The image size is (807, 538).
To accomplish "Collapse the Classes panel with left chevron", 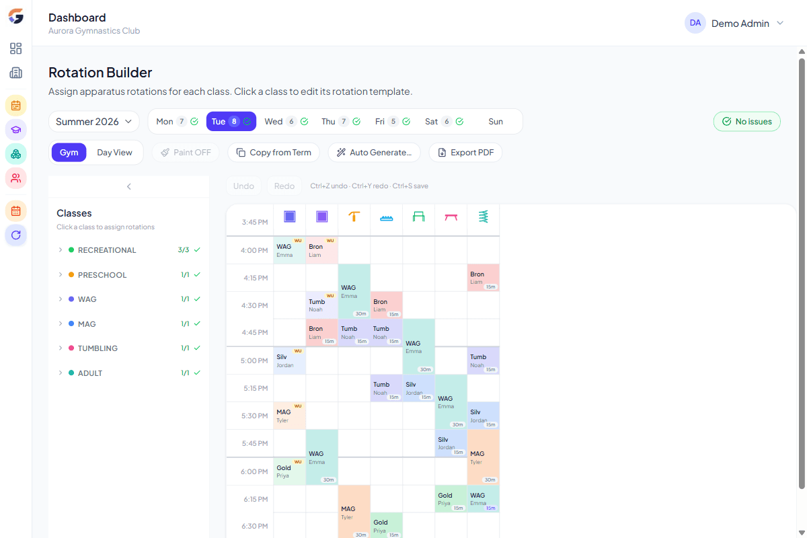I will click(x=129, y=186).
